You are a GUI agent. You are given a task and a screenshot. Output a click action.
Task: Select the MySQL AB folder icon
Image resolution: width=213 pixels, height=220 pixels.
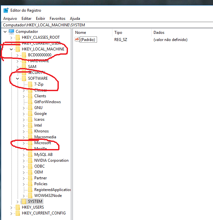pyautogui.click(x=30, y=155)
